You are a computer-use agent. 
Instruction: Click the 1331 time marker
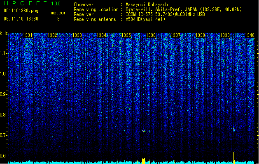coord(28,35)
